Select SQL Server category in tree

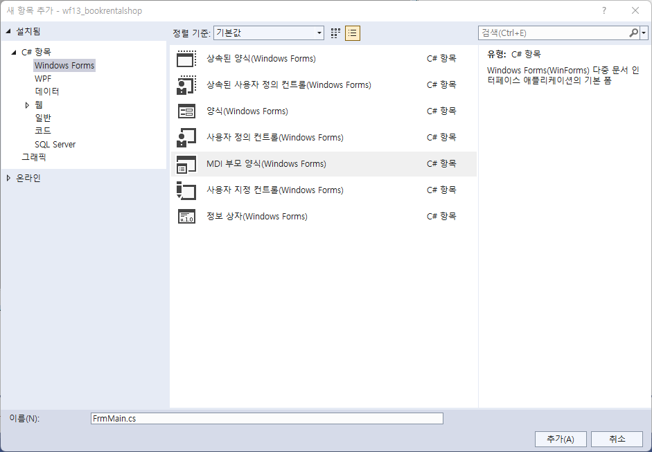pos(55,145)
